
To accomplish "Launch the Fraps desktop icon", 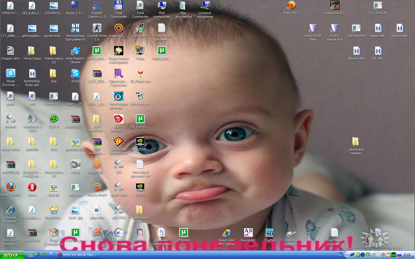I will click(140, 53).
